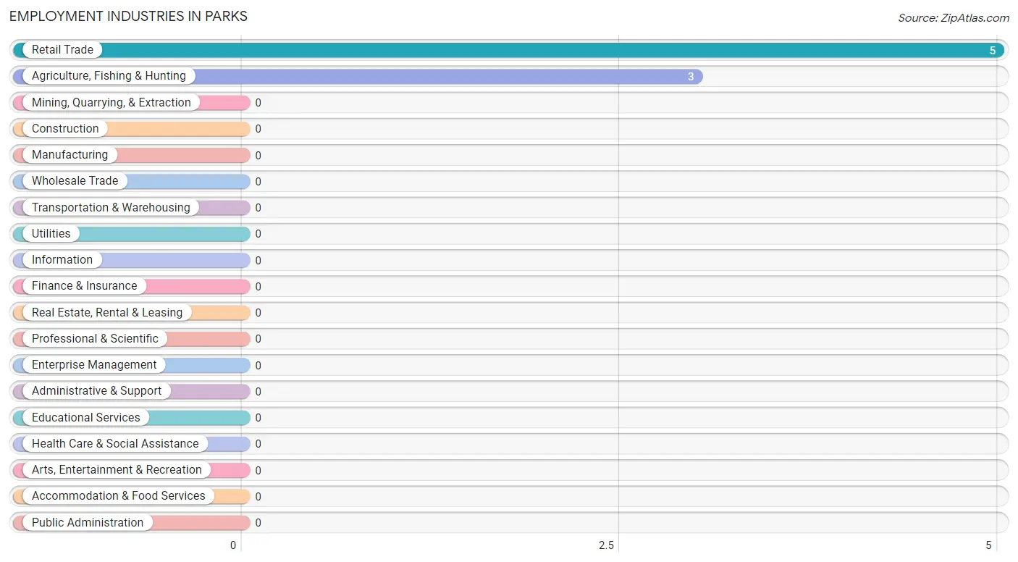Click the 0 value beside Utilities bar
1018x562 pixels.
coord(258,234)
